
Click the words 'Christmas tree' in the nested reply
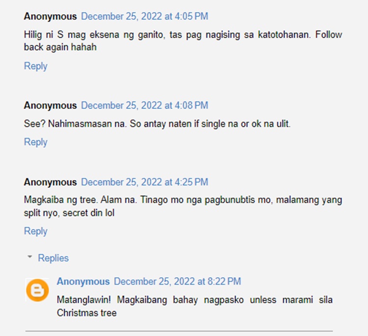coord(86,313)
